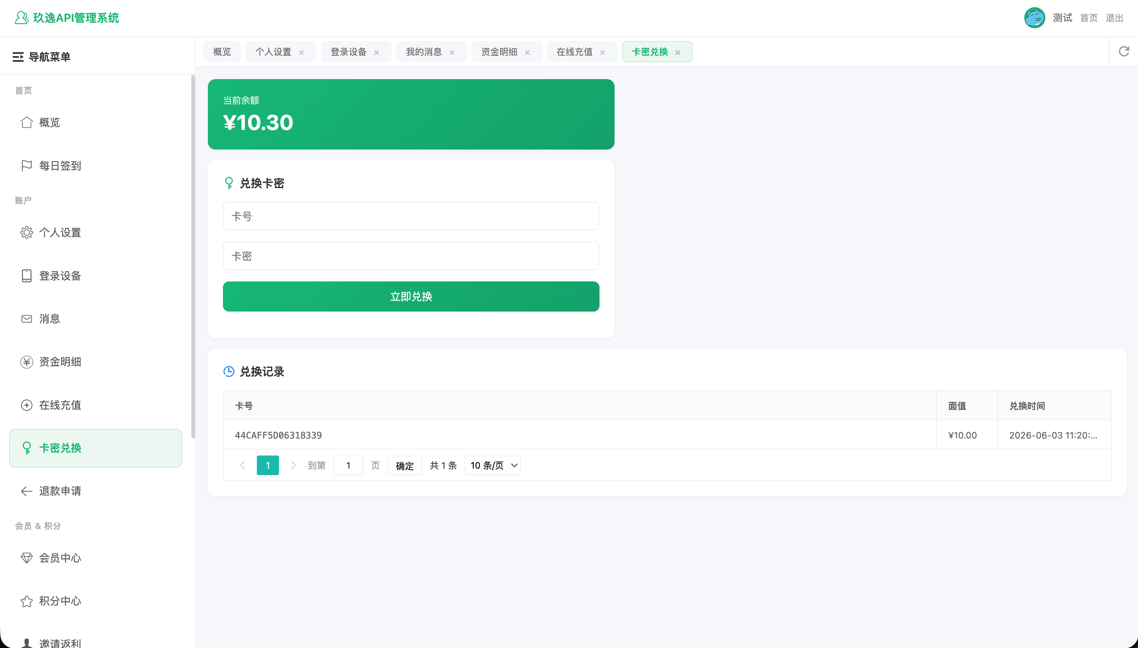
Task: Open 每日签到 in the sidebar
Action: (96, 165)
